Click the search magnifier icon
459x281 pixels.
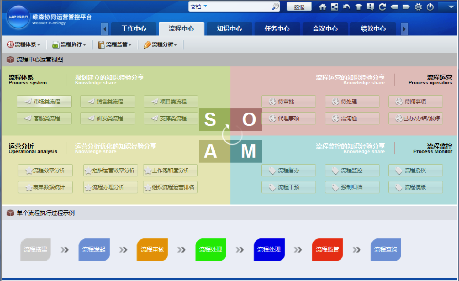point(275,6)
